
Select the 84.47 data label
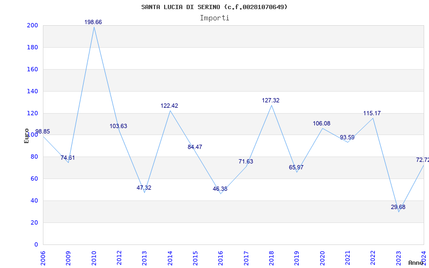195,147
